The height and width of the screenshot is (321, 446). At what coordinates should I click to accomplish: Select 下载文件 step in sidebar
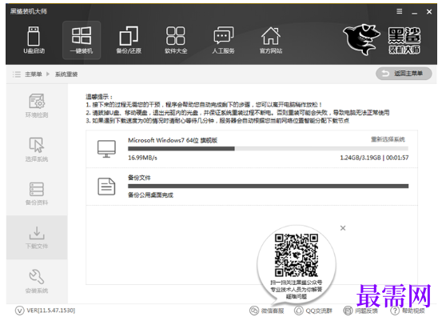(37, 237)
